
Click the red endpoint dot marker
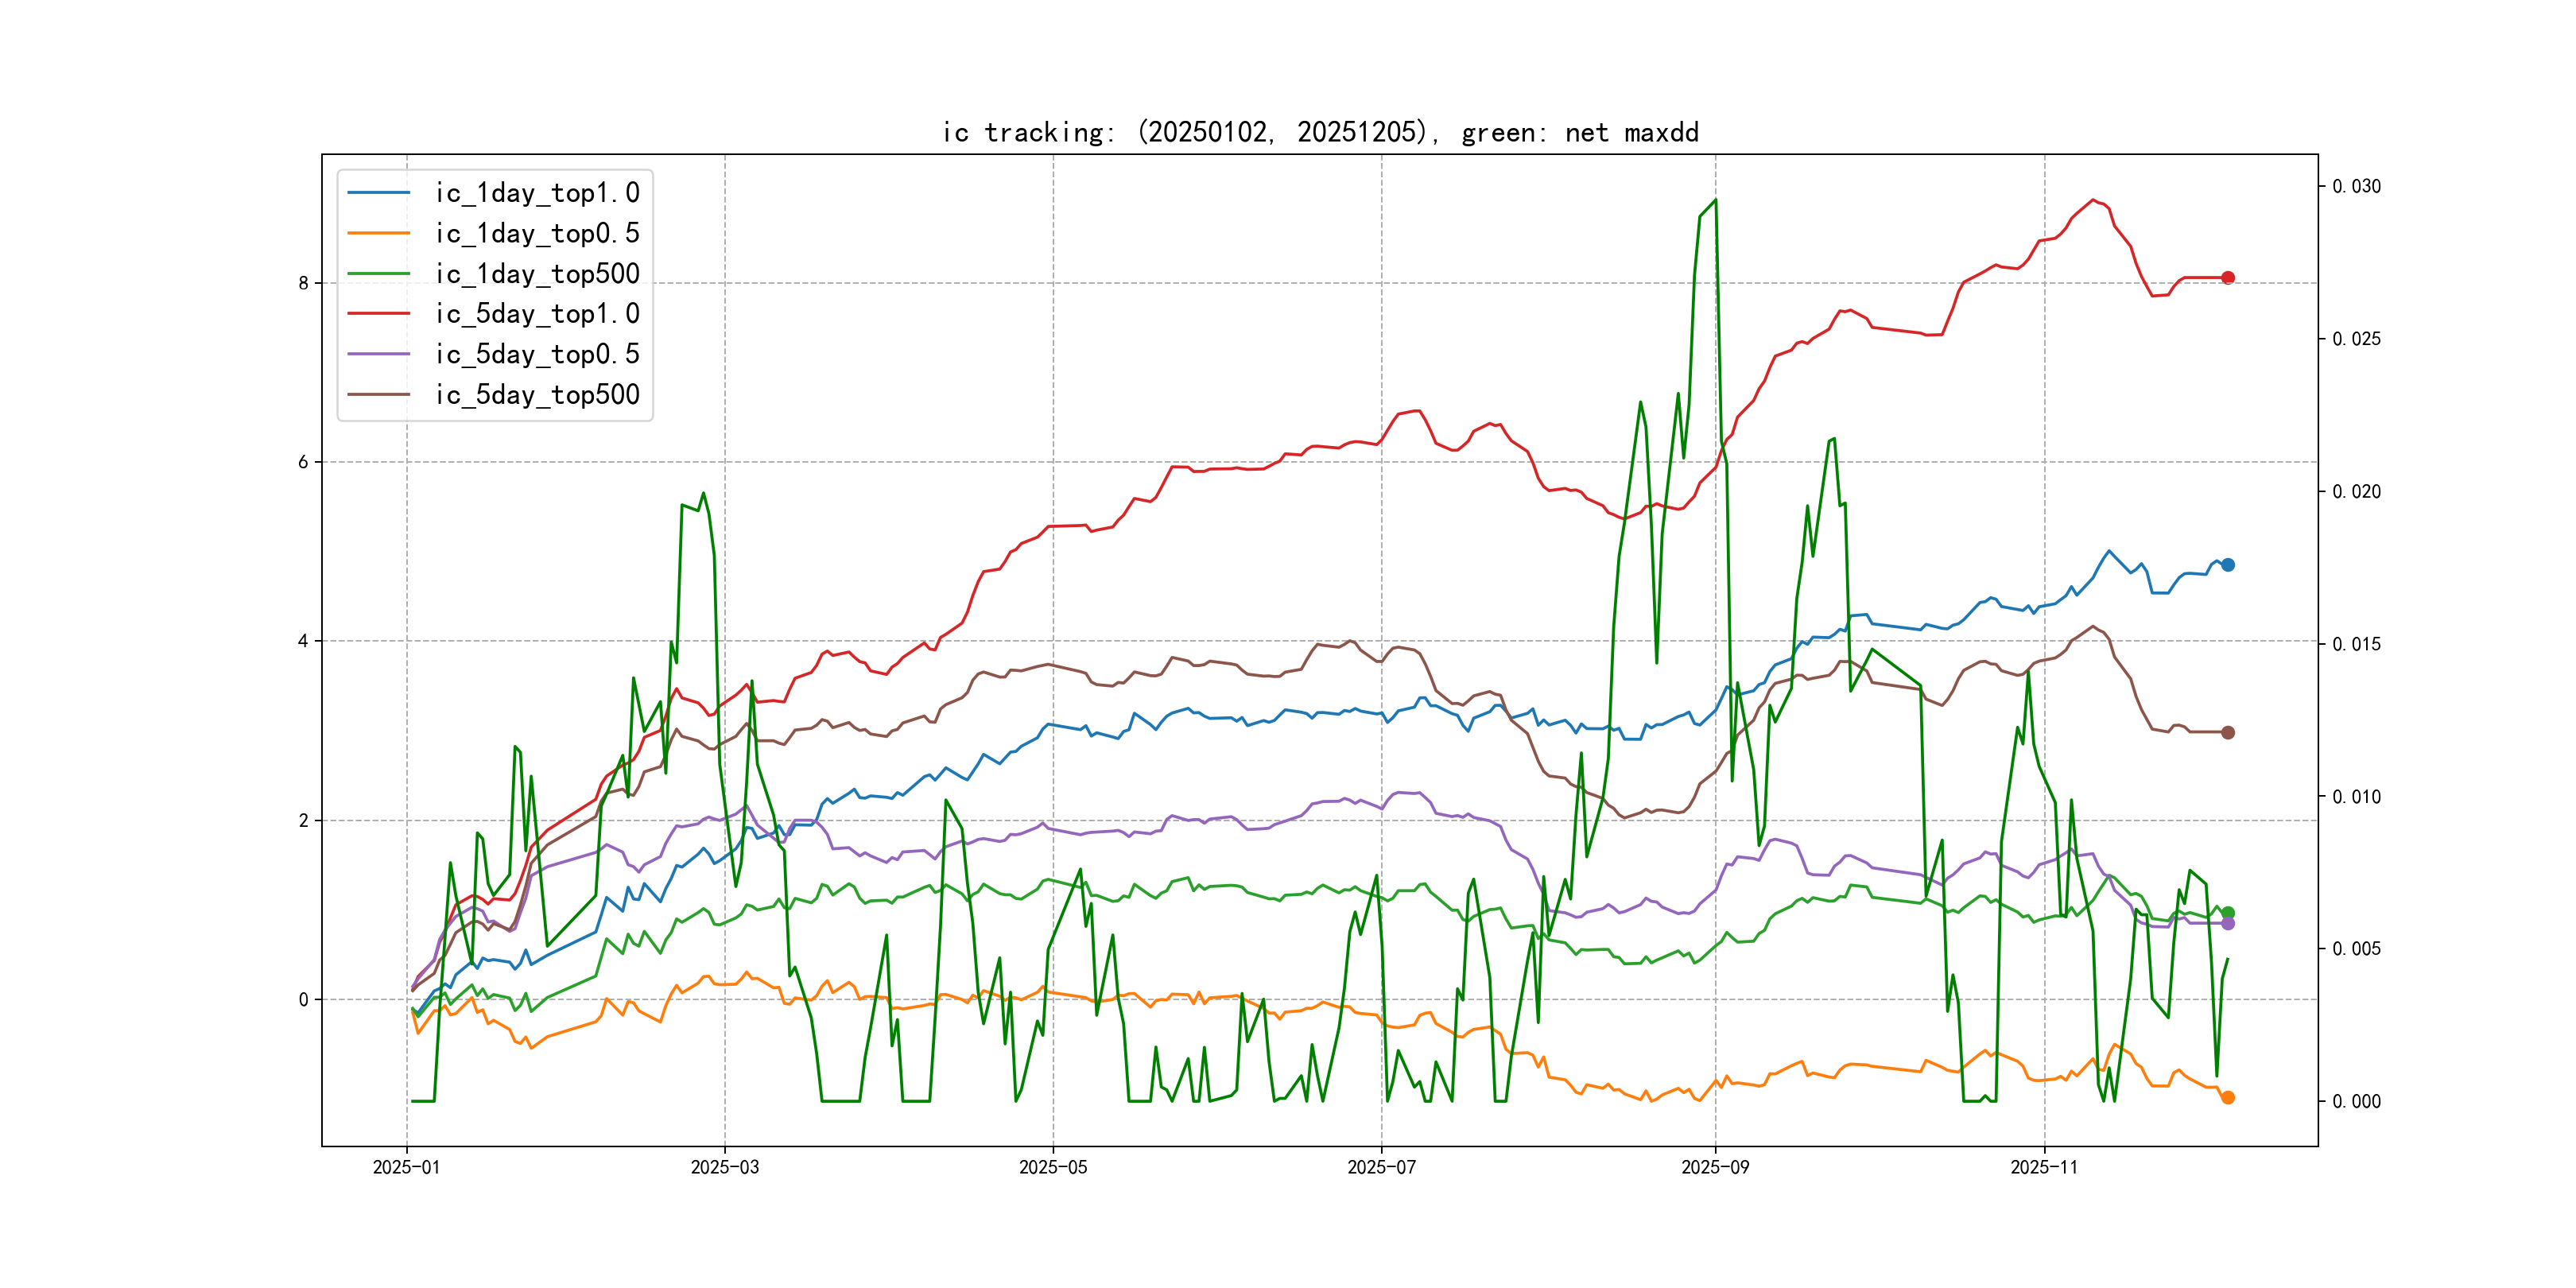2228,278
